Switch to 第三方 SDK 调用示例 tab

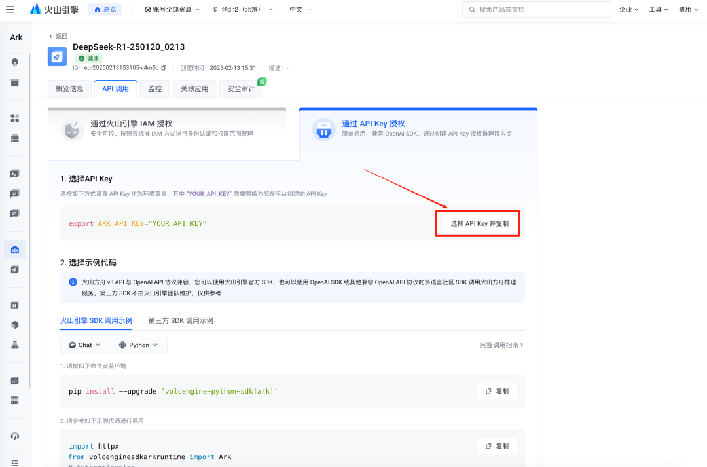pos(181,320)
